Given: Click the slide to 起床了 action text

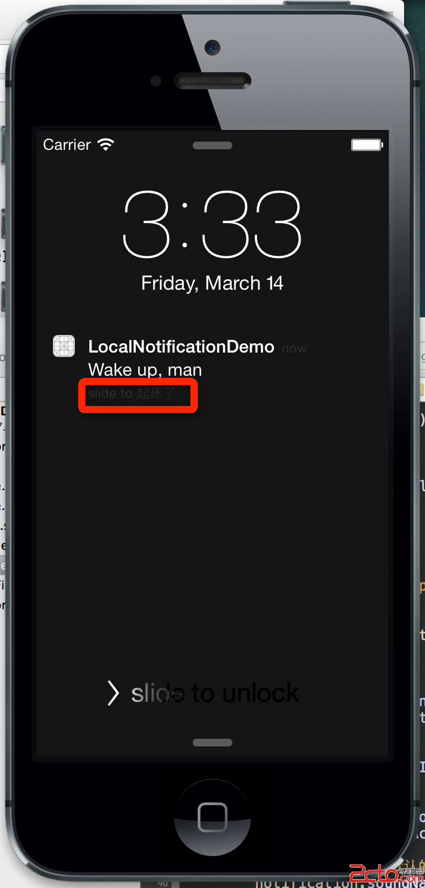Looking at the screenshot, I should point(132,393).
